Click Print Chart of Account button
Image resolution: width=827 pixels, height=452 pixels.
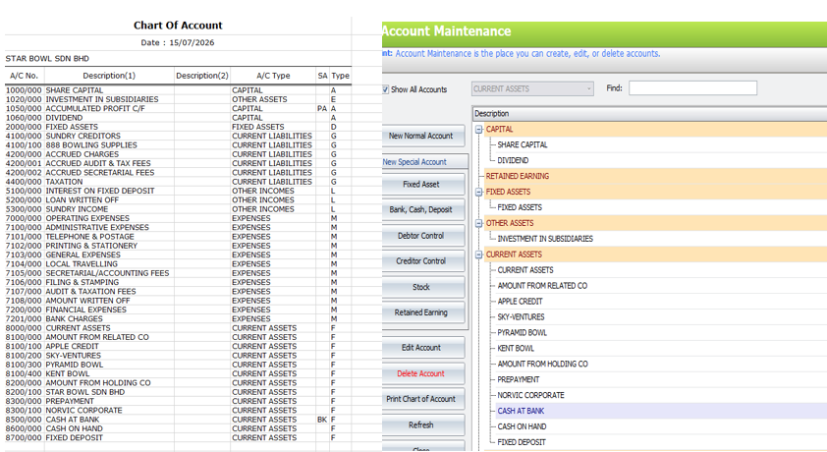[421, 399]
